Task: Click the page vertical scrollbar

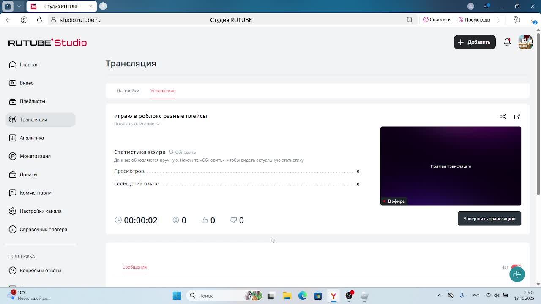Action: coord(538,114)
